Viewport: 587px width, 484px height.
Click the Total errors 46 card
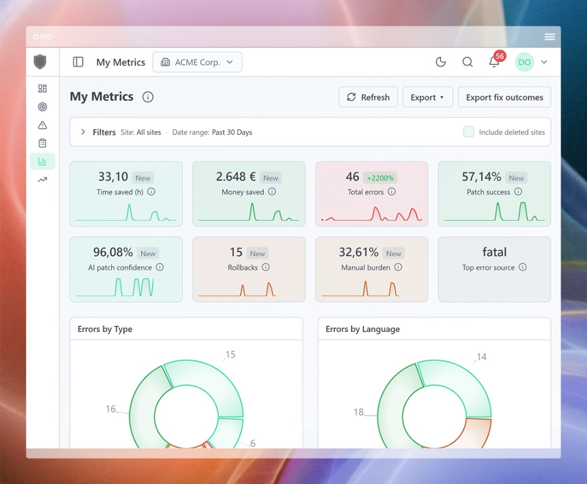click(x=371, y=194)
